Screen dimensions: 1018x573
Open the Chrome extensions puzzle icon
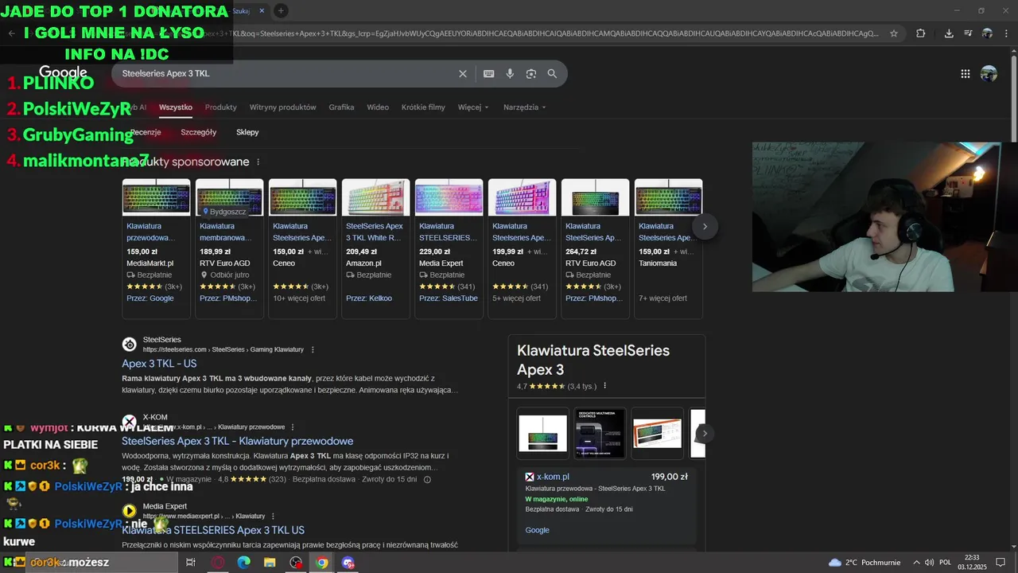tap(921, 33)
